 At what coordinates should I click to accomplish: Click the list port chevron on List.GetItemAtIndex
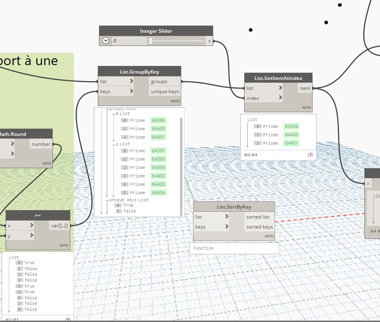[281, 88]
